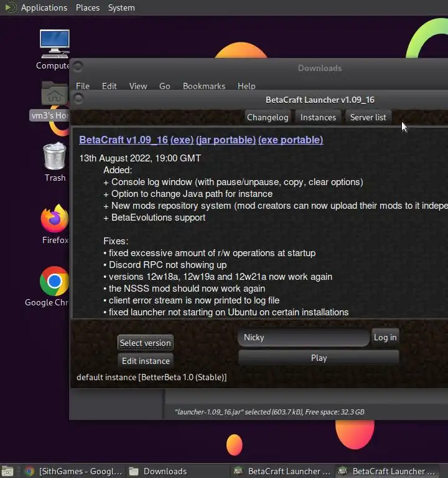Click the Console log window changelog line
This screenshot has height=478, width=448.
tap(233, 182)
